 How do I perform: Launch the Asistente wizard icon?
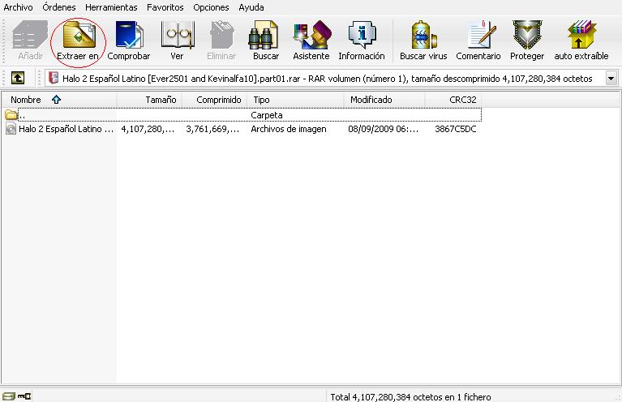coord(312,35)
